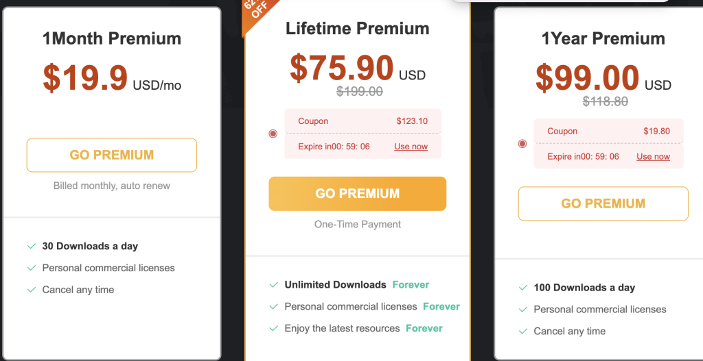Click checkmark next to Lifetime Personal commercial licenses
Screen dimensions: 703x361
pyautogui.click(x=273, y=306)
